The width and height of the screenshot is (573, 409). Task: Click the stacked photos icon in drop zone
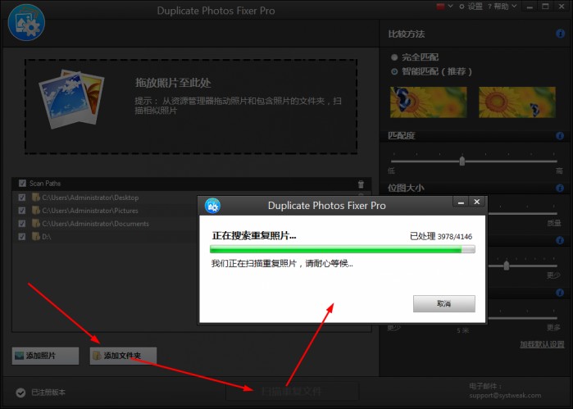[x=71, y=98]
